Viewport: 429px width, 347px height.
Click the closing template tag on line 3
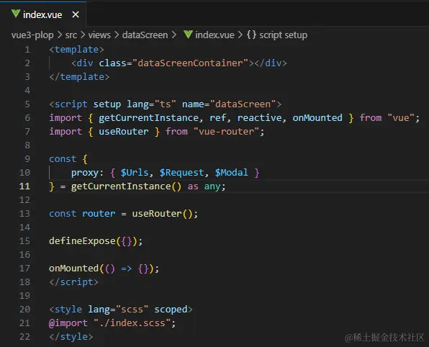[79, 77]
